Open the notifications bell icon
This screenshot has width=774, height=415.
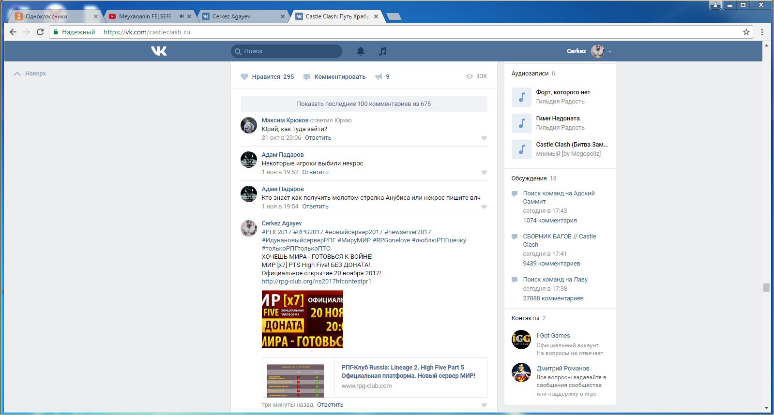click(x=361, y=51)
